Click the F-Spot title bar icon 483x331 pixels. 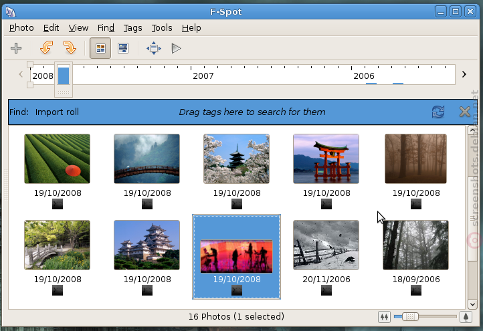11,11
